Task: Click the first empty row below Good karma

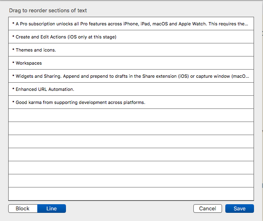Action: (x=131, y=115)
